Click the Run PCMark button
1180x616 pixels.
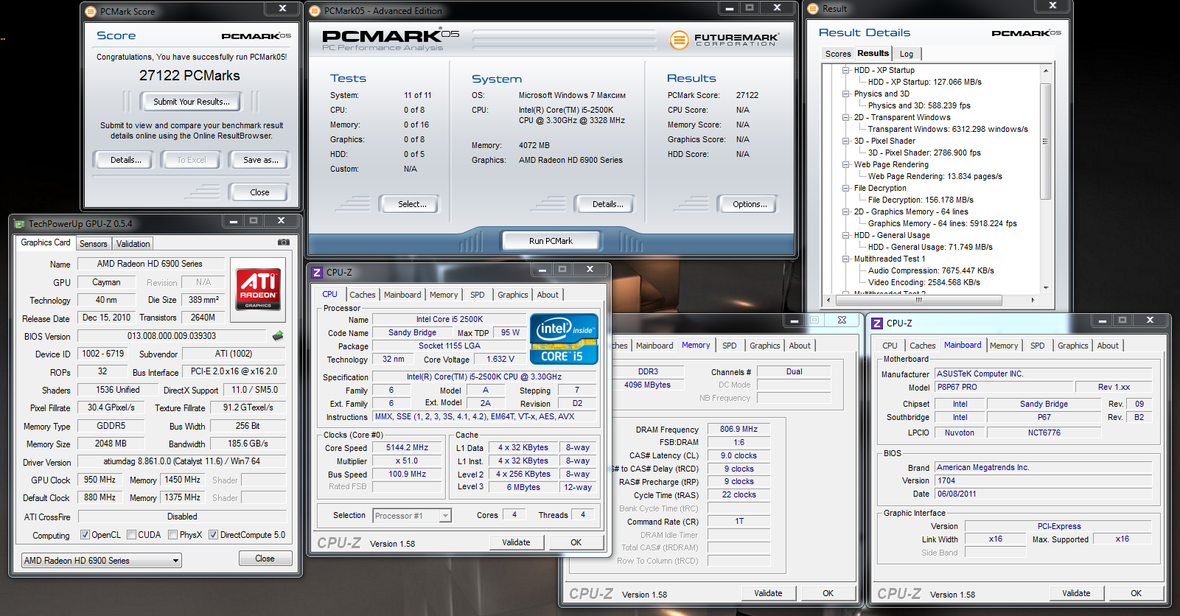click(551, 241)
